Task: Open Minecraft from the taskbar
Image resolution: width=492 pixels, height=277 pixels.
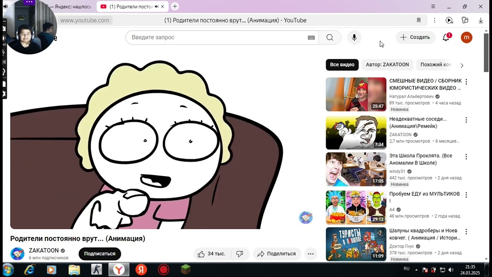Action: 186,270
